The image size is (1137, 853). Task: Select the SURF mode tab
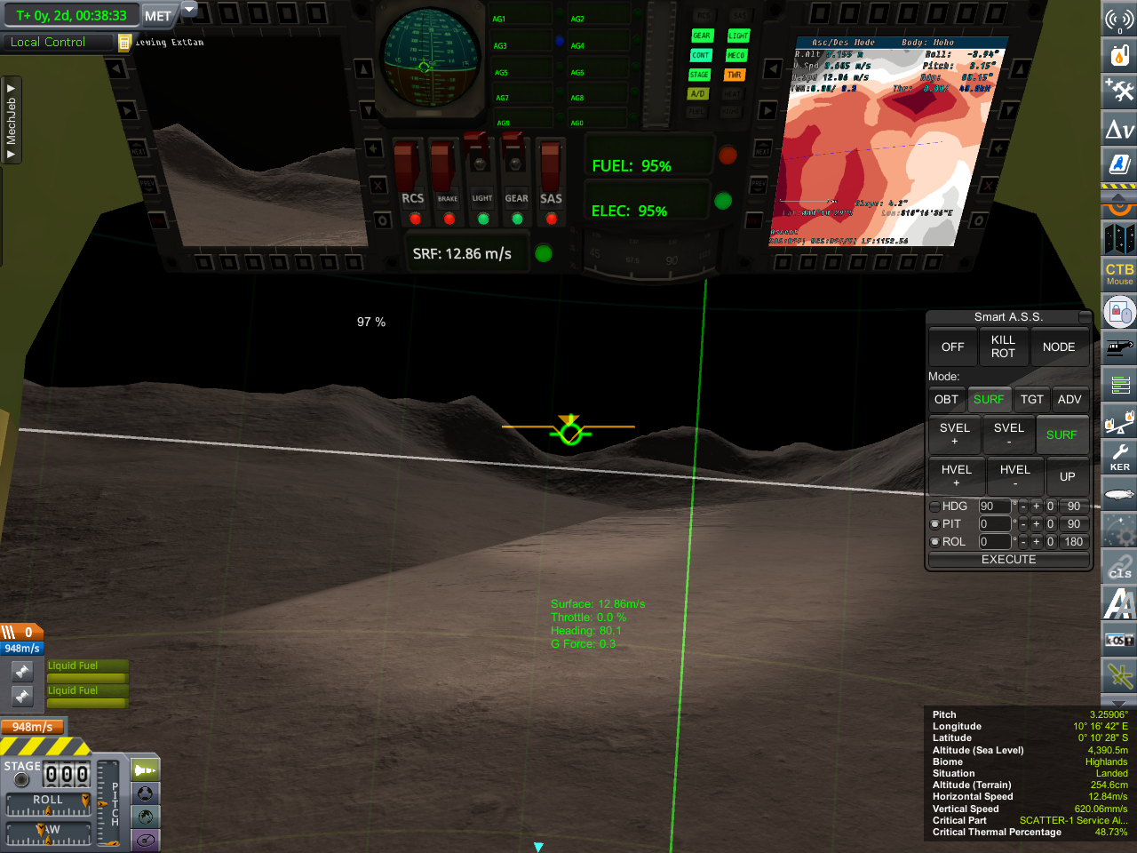[989, 400]
